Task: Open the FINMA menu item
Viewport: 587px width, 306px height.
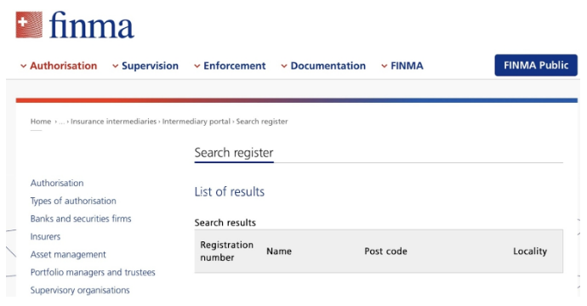Action: (x=407, y=65)
